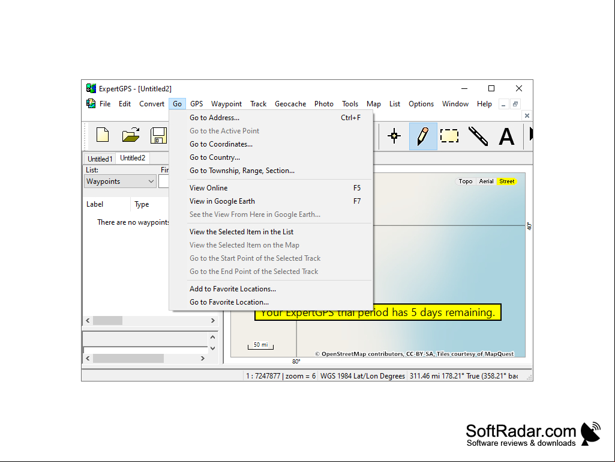
Task: Select View the Selected Item in the List
Action: point(271,232)
